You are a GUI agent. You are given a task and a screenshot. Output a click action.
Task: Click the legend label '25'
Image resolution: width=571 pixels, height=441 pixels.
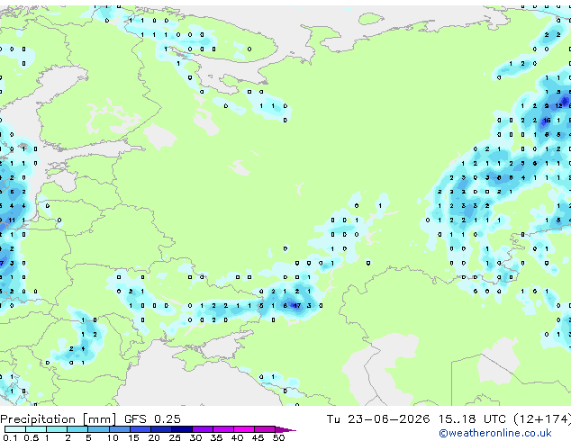(x=175, y=437)
